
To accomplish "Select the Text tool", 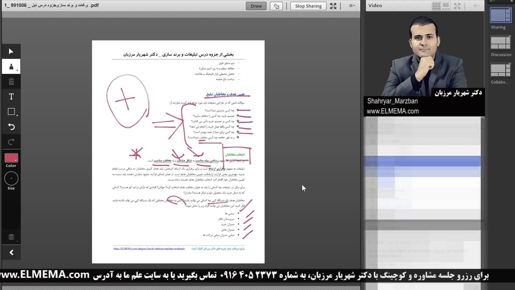I will pyautogui.click(x=11, y=97).
